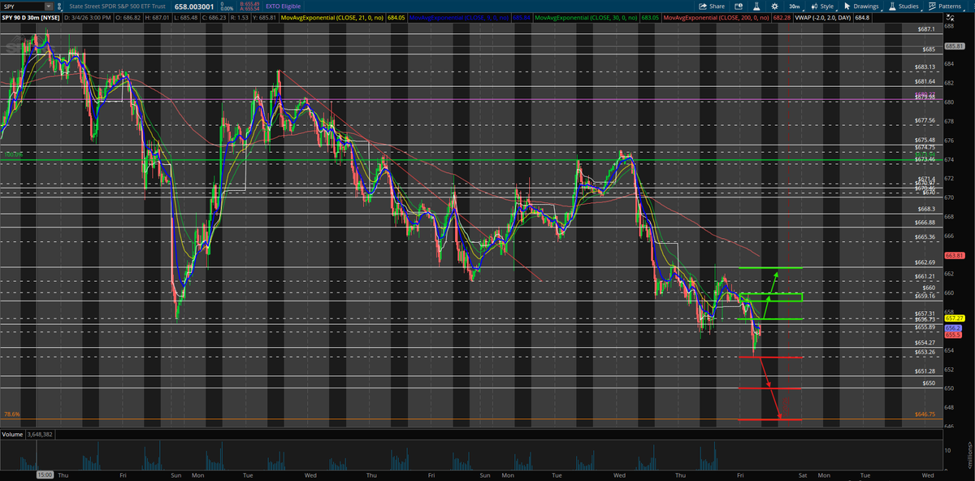The height and width of the screenshot is (481, 975).
Task: Open the SPY symbol dropdown arrow
Action: pyautogui.click(x=49, y=6)
